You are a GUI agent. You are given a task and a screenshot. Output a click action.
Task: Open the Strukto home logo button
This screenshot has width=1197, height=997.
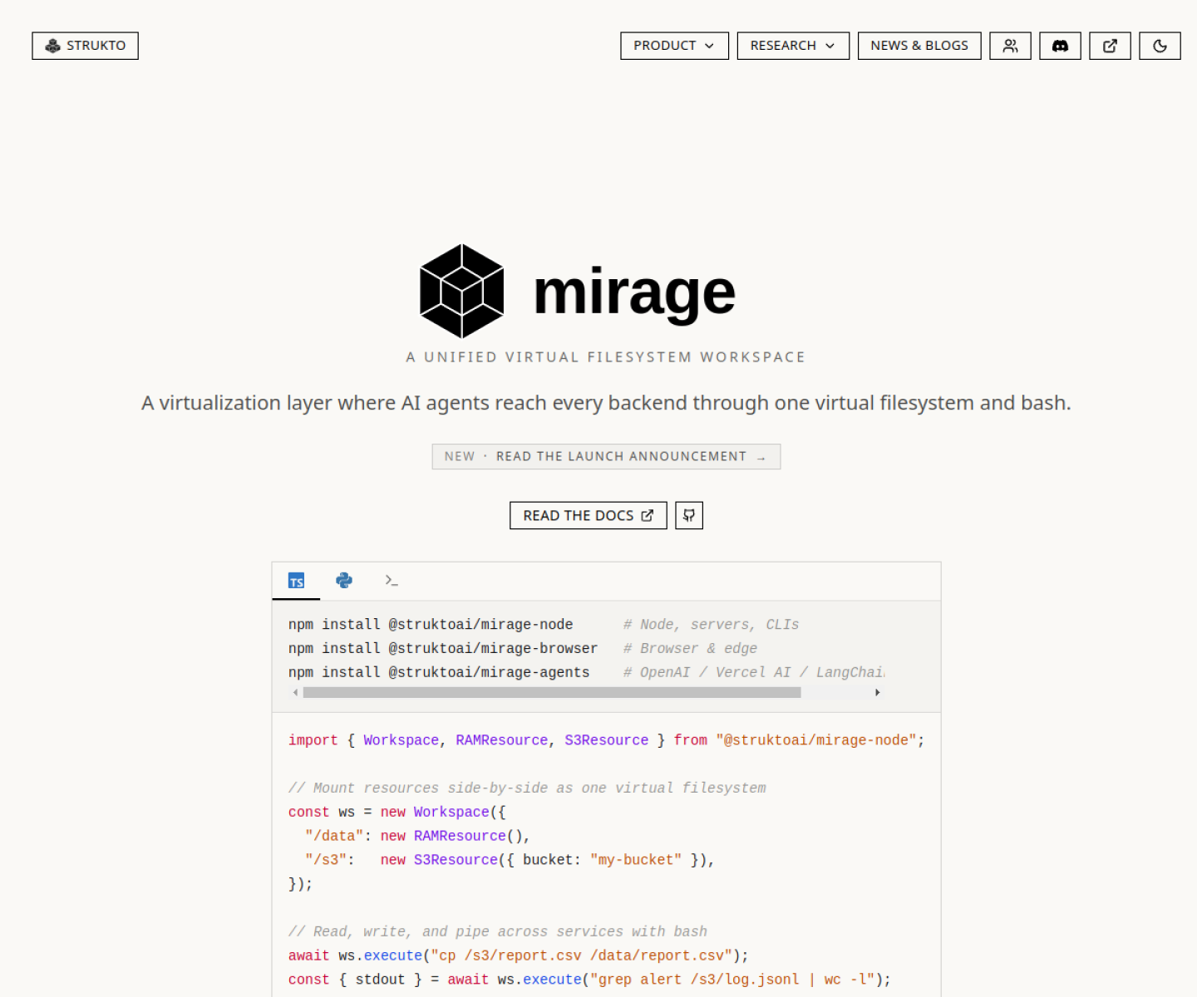(85, 46)
